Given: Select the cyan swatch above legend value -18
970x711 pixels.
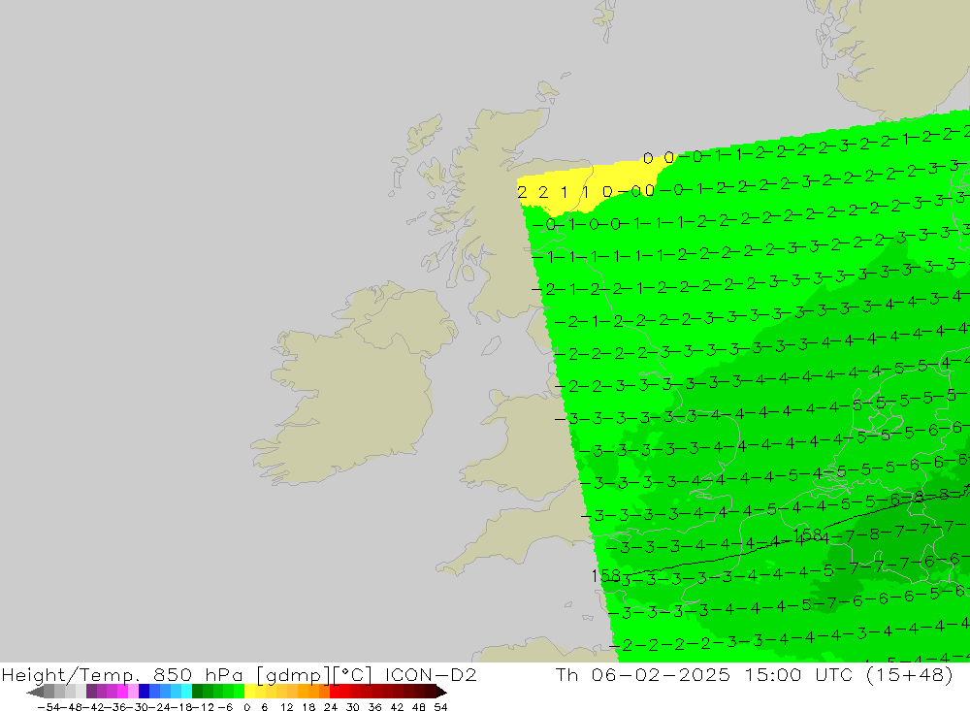Looking at the screenshot, I should pos(186,692).
